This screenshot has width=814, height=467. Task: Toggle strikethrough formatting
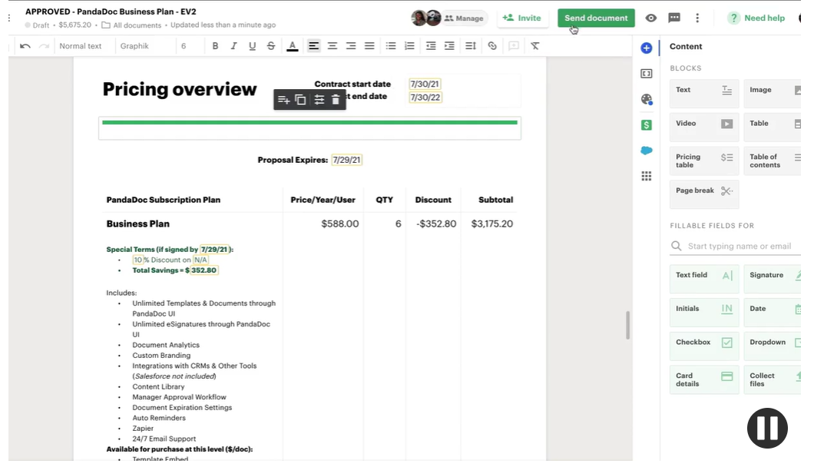click(x=271, y=46)
